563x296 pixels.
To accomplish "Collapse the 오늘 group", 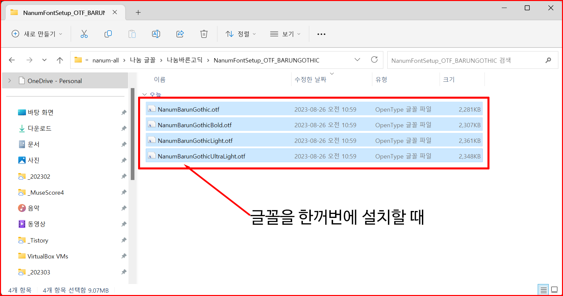I will point(144,94).
